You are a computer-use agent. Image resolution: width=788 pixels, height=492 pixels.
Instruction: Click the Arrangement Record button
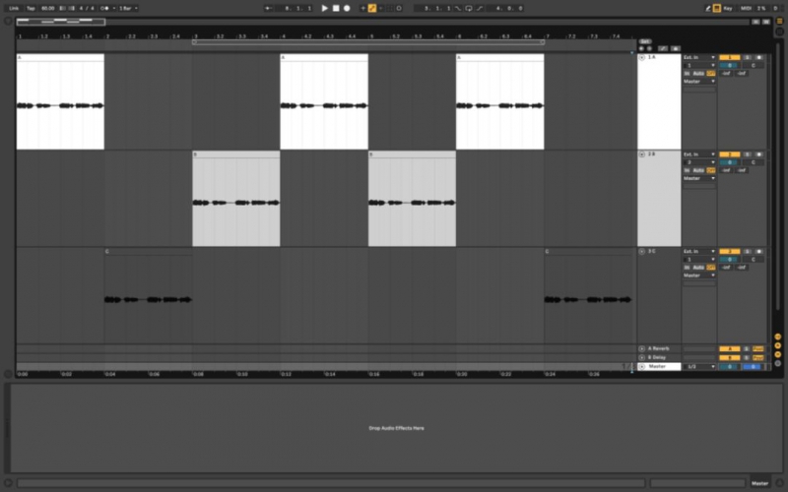347,8
